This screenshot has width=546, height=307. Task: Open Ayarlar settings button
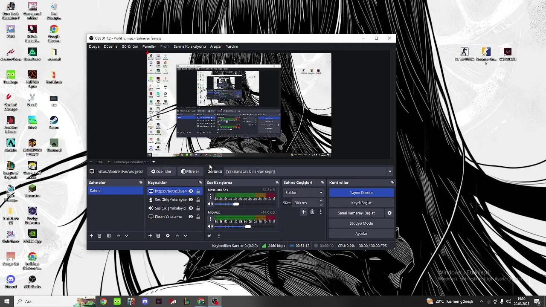pos(361,234)
